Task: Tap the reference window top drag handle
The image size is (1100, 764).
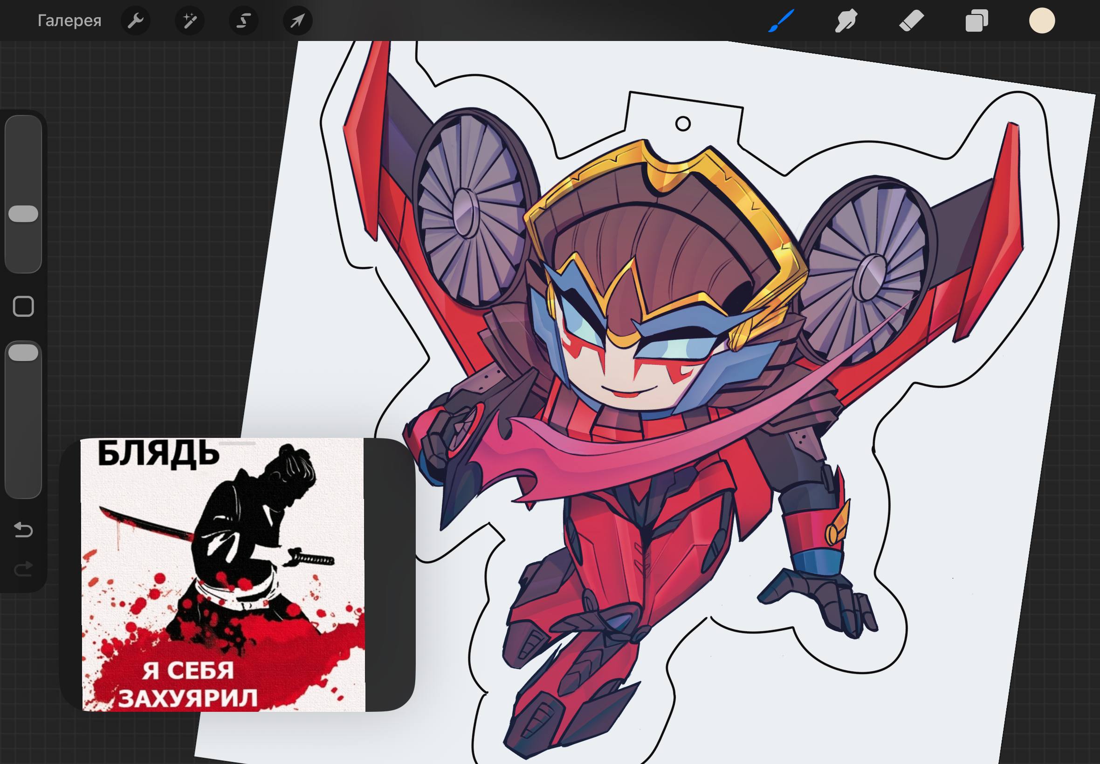Action: click(237, 444)
